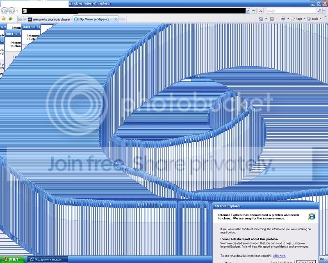Click the Internet Explorer logo in error dialog
This screenshot has width=328, height=263.
pos(312,217)
